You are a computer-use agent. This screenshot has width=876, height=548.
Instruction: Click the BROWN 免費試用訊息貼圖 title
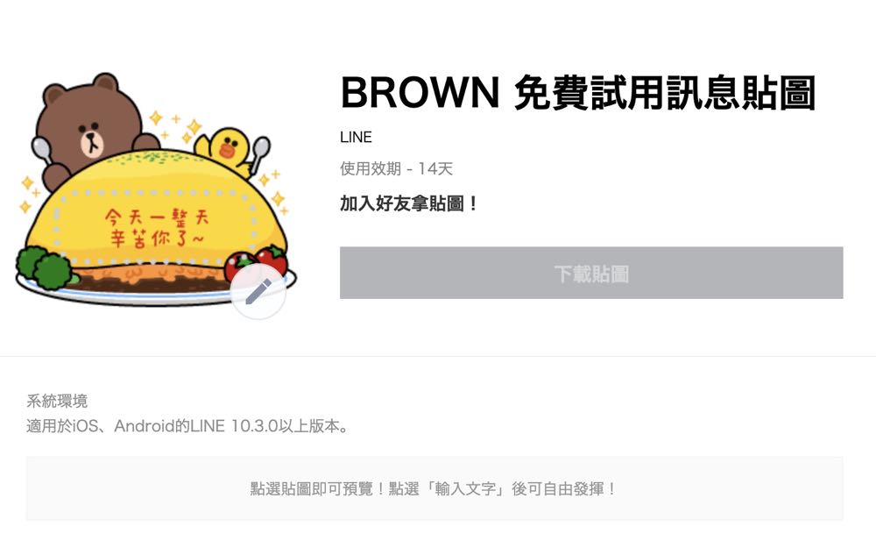click(x=578, y=92)
